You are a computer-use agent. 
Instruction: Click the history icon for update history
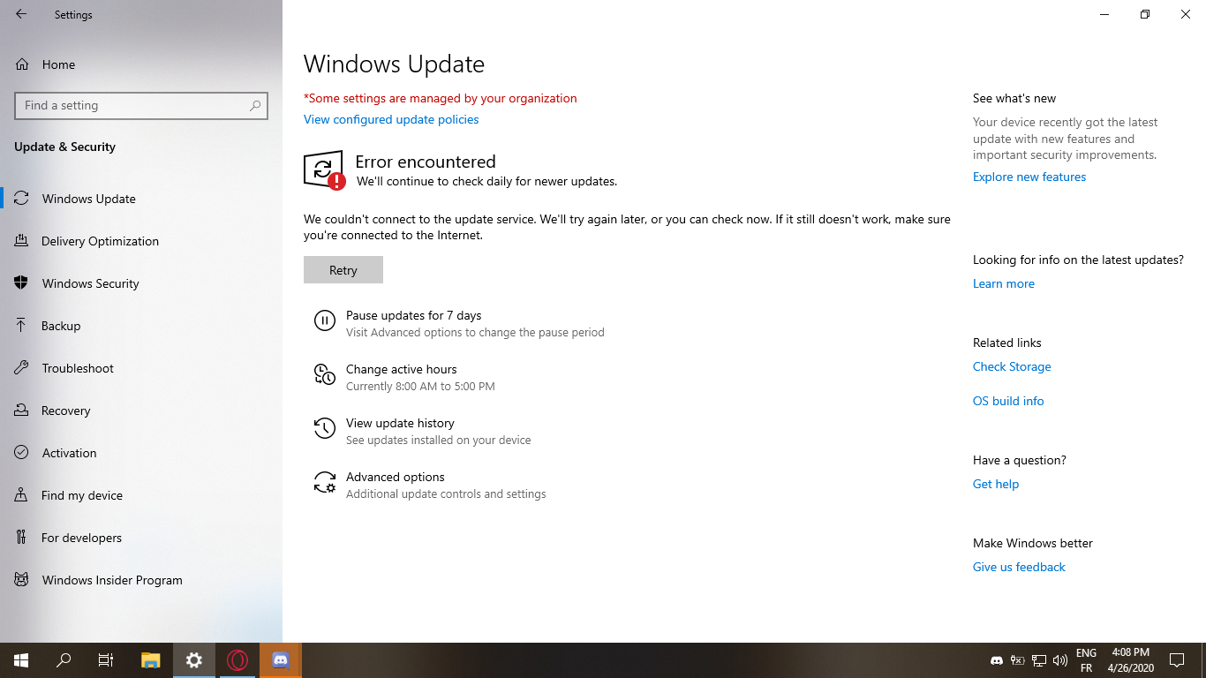tap(325, 428)
